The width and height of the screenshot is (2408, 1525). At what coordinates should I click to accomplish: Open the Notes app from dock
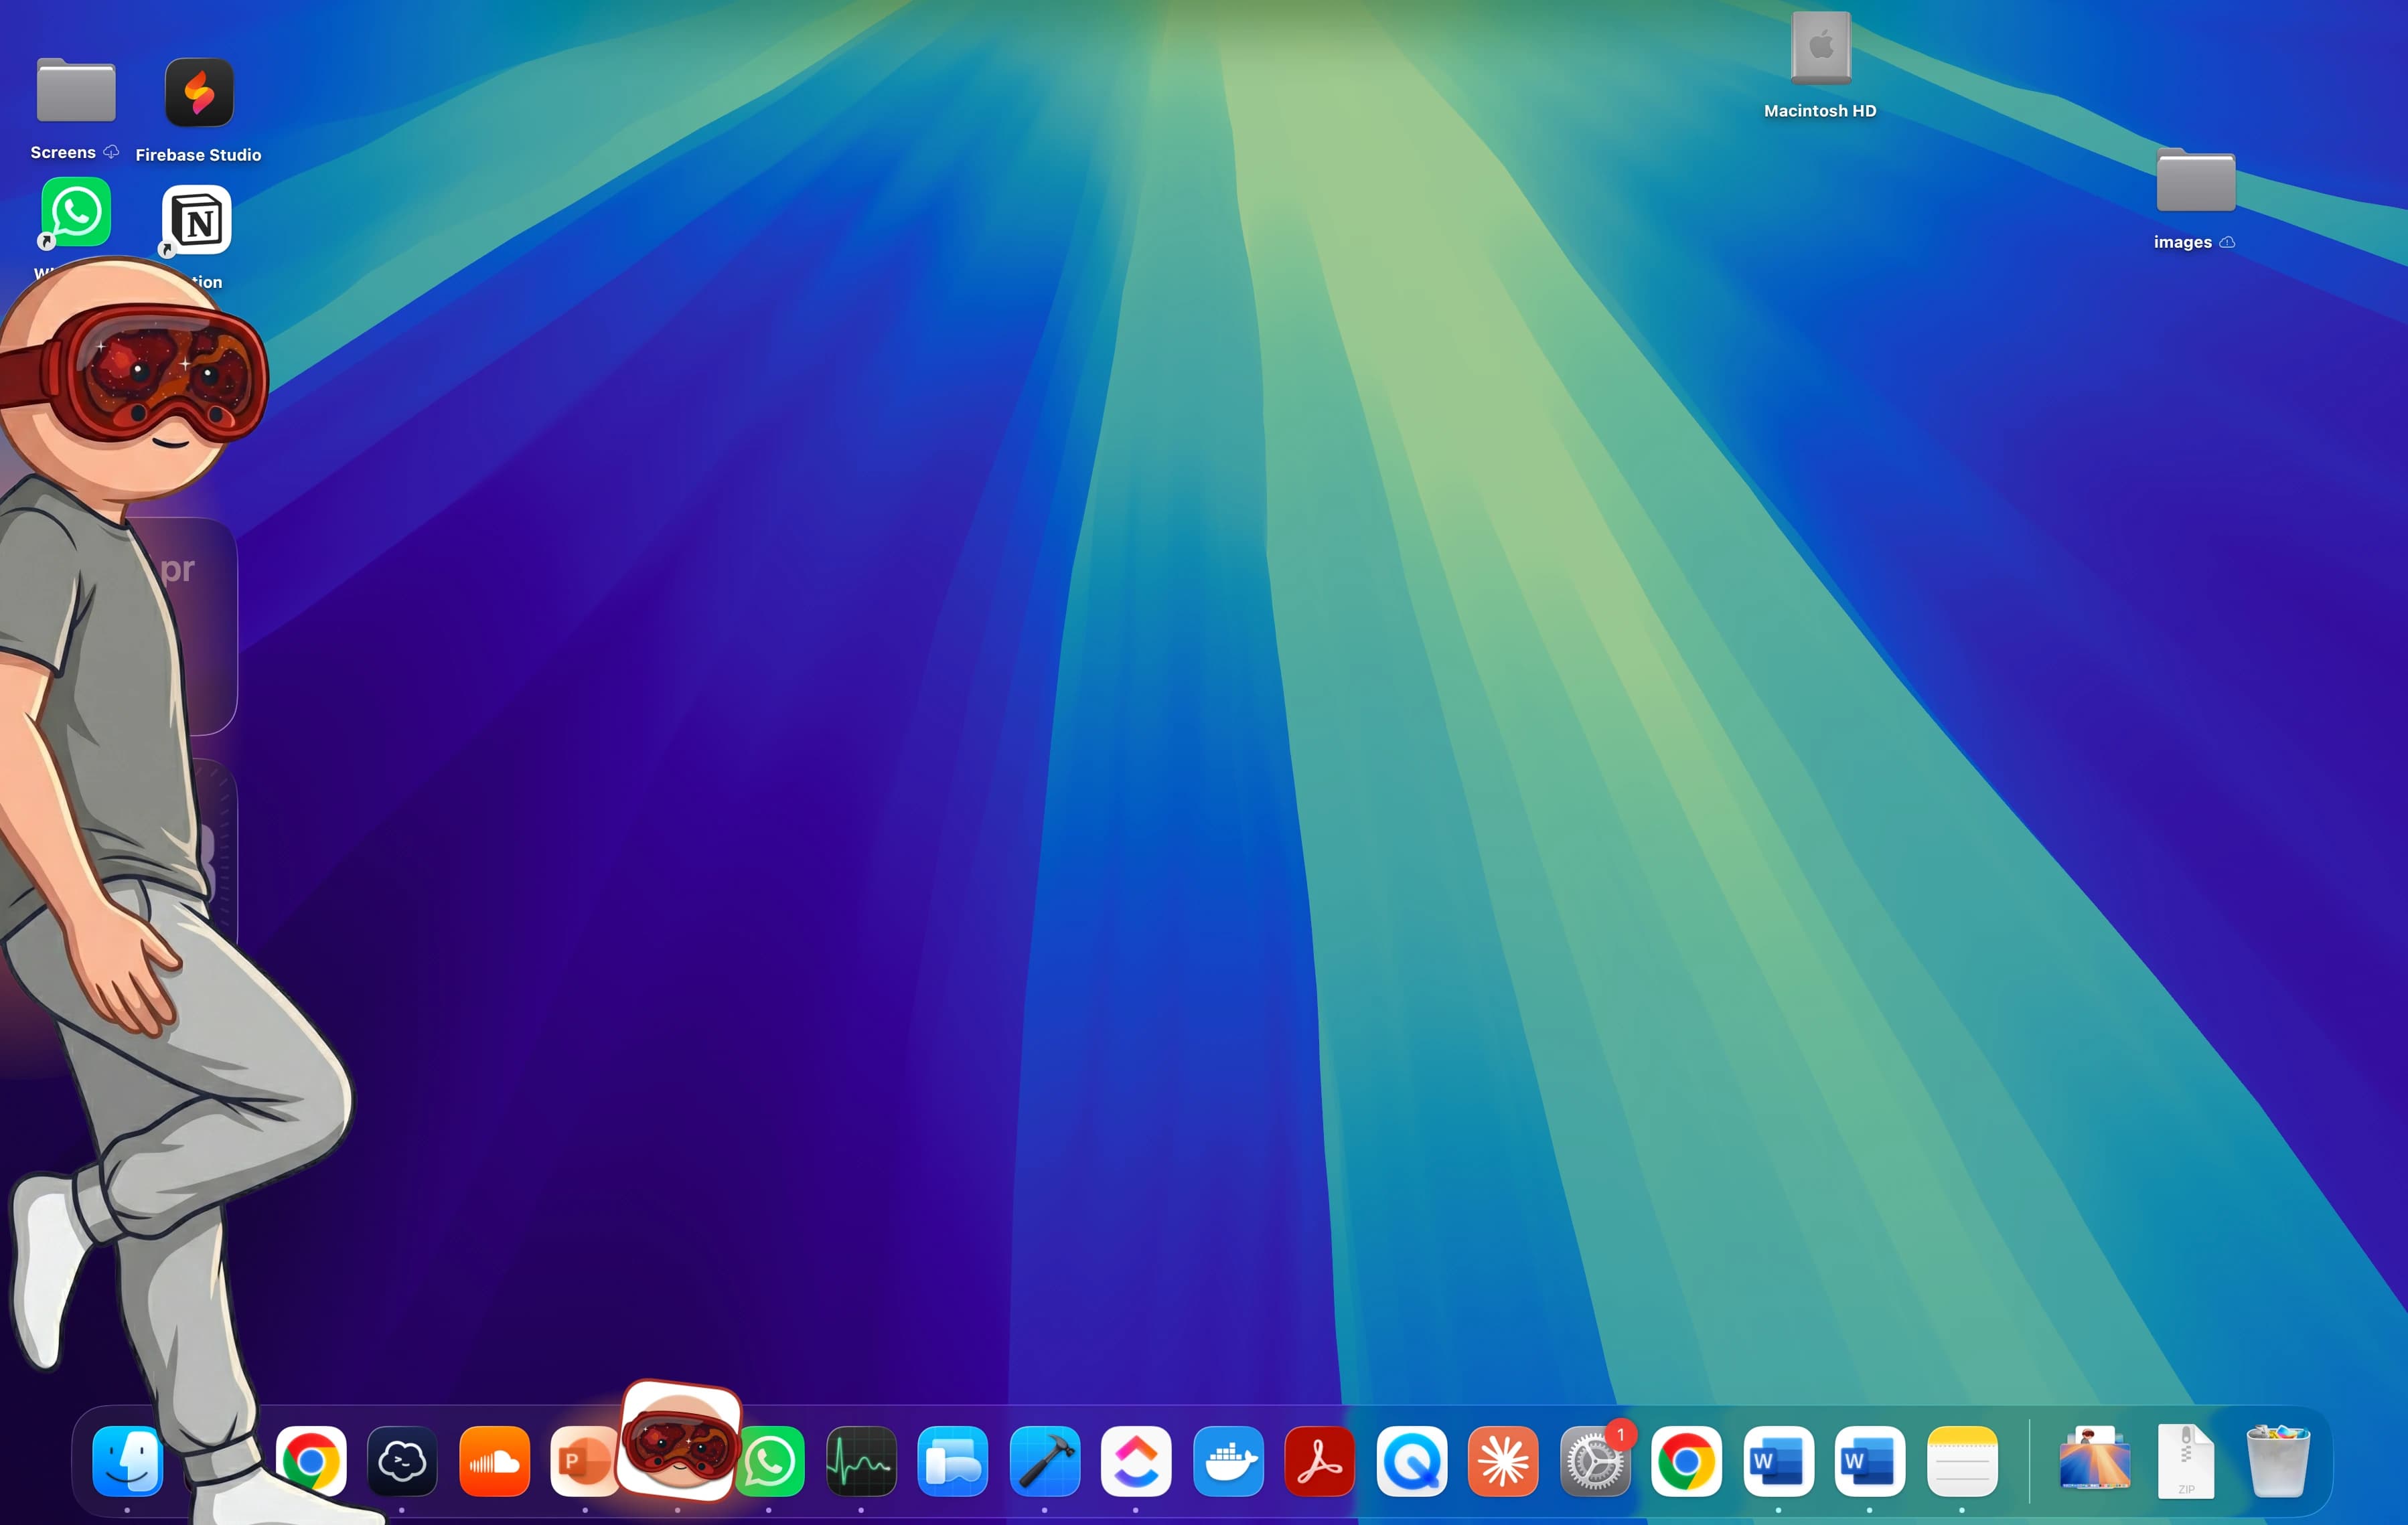point(1962,1461)
